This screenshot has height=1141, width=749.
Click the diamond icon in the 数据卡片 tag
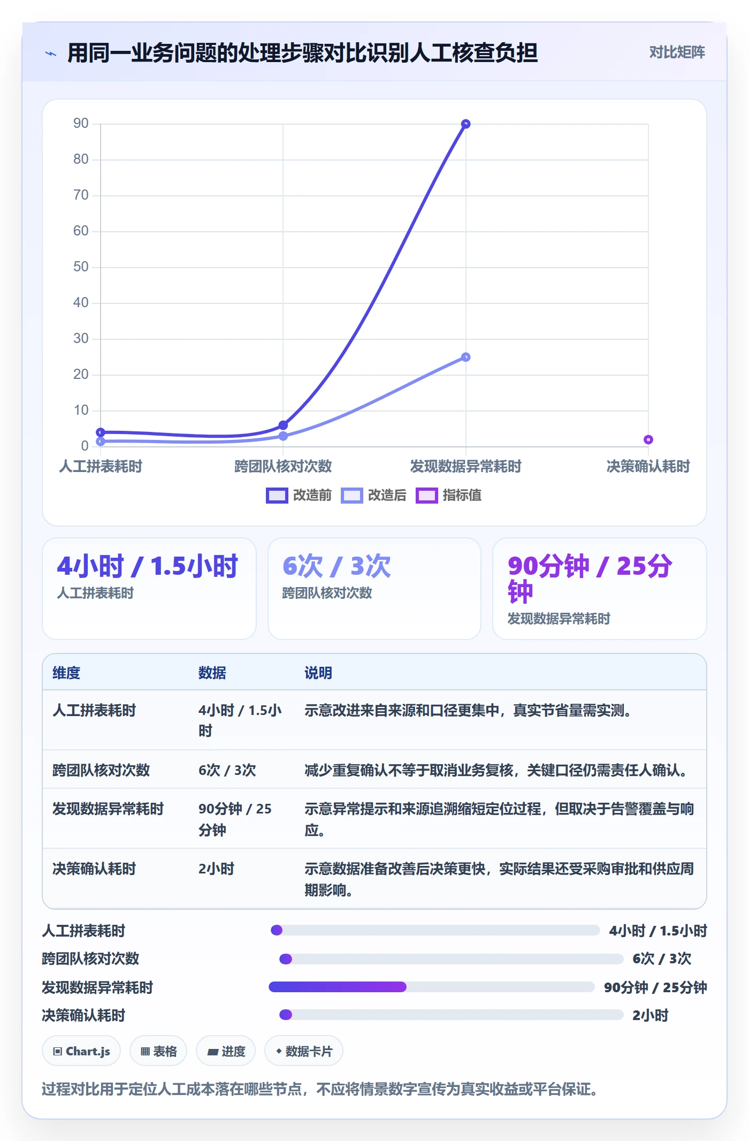point(279,1051)
